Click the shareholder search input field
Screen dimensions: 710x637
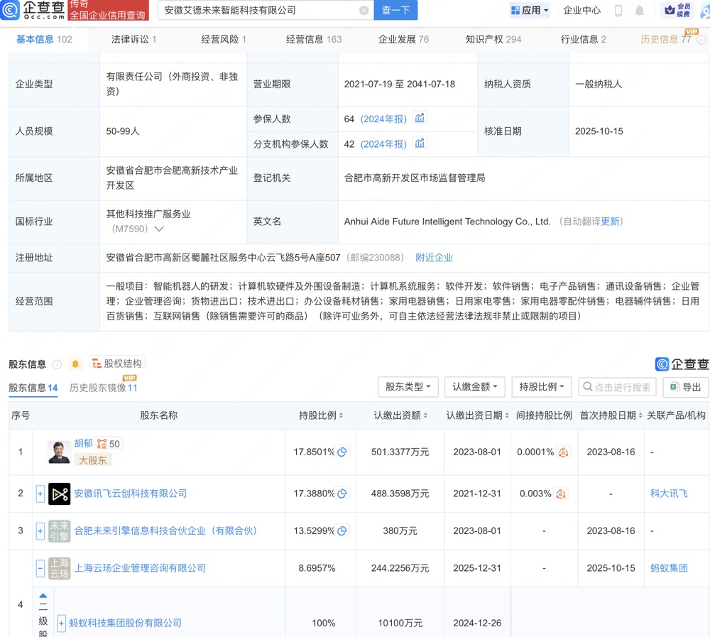pos(617,387)
